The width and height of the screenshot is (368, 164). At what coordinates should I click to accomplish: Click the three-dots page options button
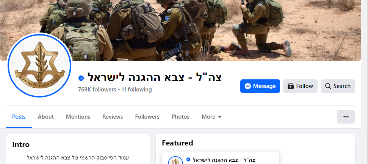[x=346, y=117]
